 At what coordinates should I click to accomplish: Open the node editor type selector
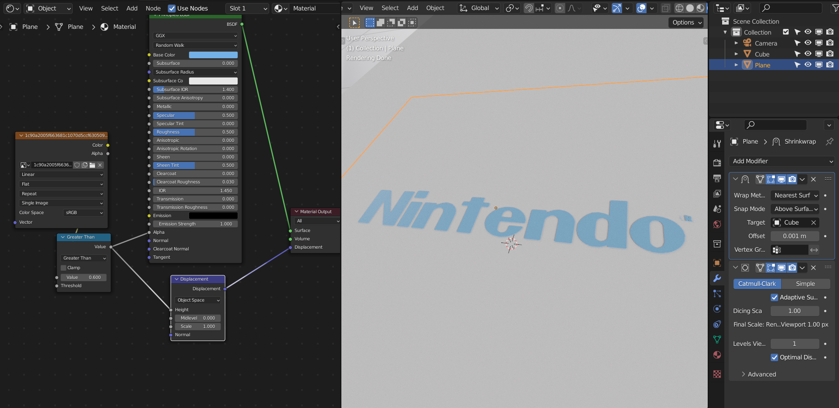[12, 8]
